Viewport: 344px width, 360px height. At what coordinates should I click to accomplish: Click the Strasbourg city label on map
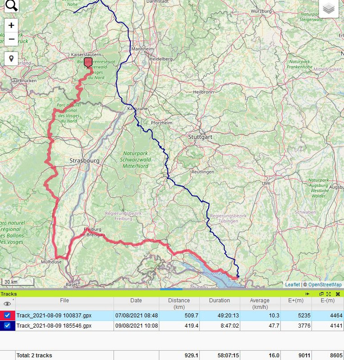[x=84, y=161]
